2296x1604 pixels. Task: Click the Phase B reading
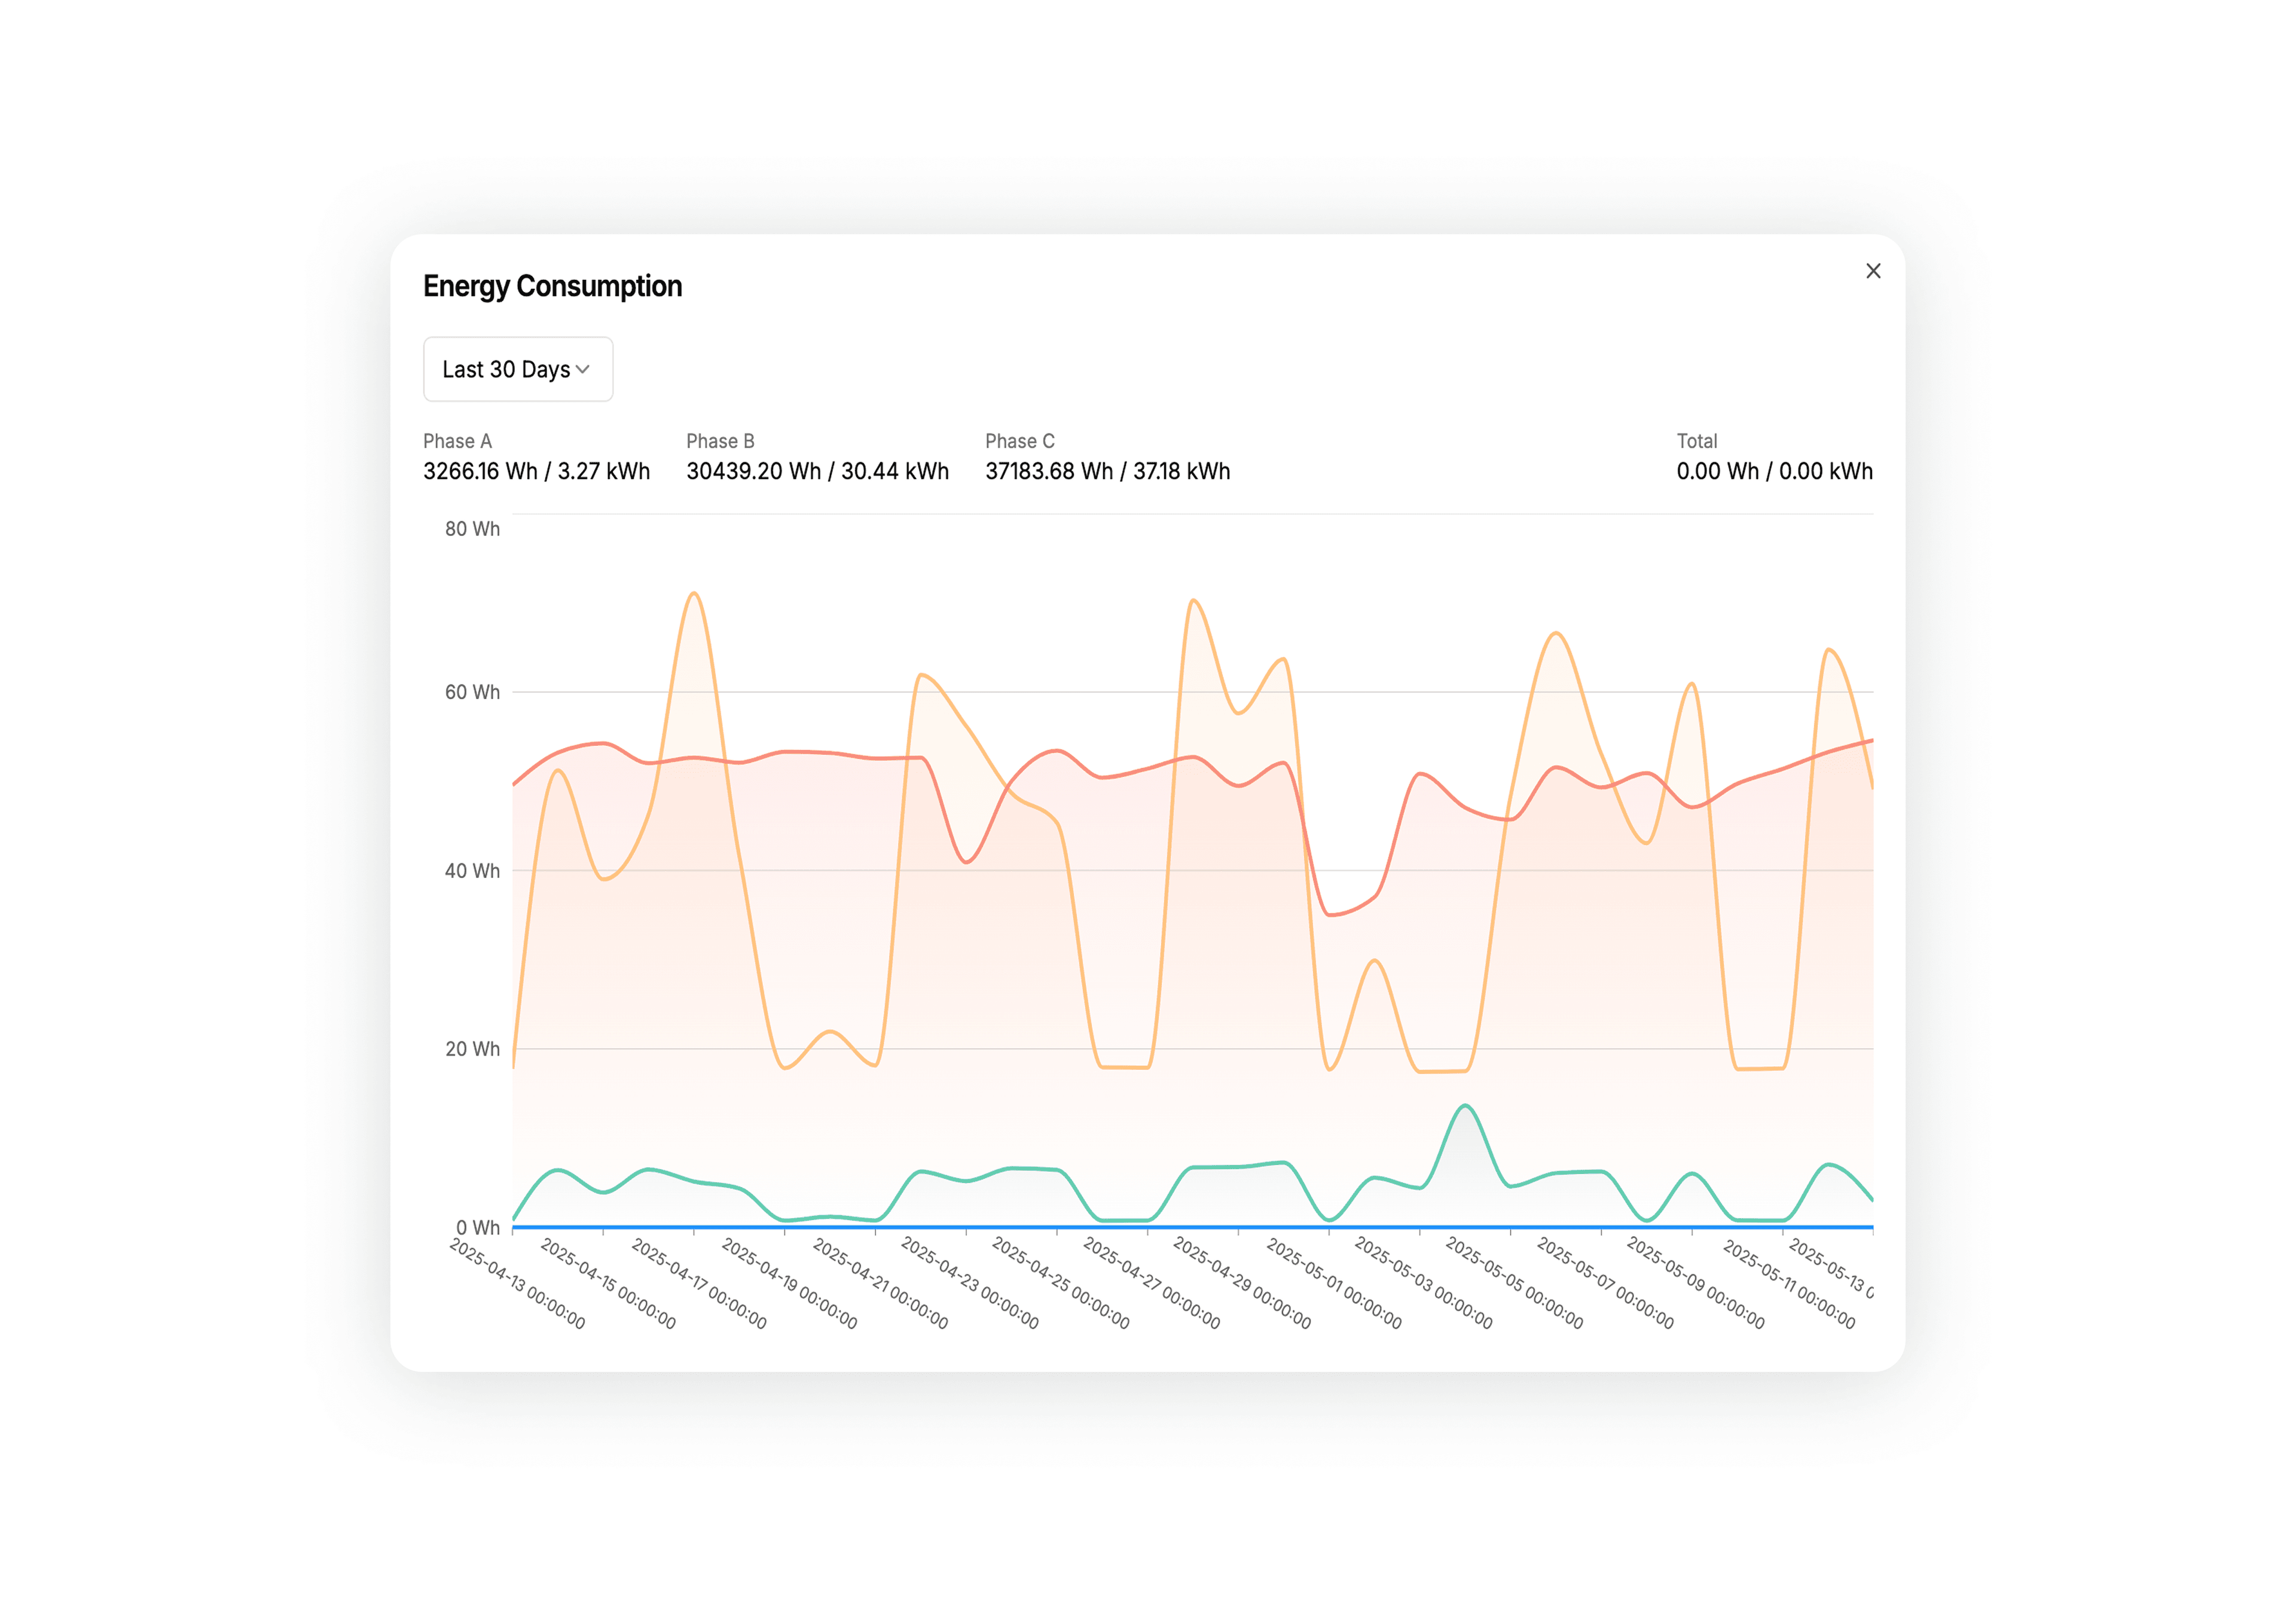817,471
